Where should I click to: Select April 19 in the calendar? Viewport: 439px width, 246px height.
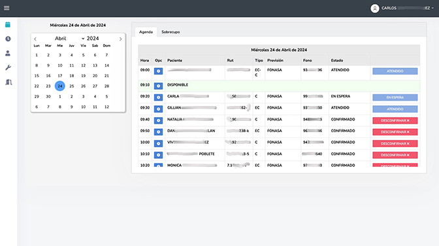tap(83, 76)
